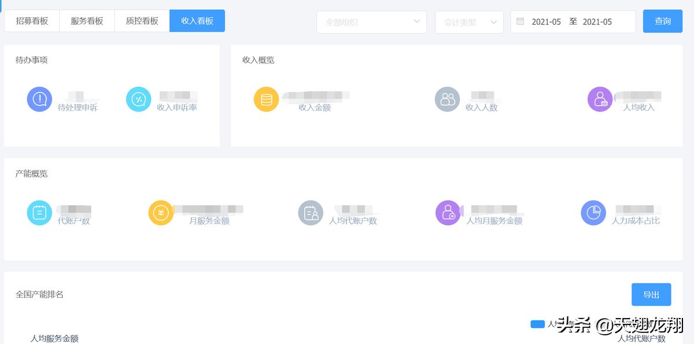This screenshot has height=344, width=694.
Task: Select the 月服务金额 yen coin icon
Action: pos(161,212)
